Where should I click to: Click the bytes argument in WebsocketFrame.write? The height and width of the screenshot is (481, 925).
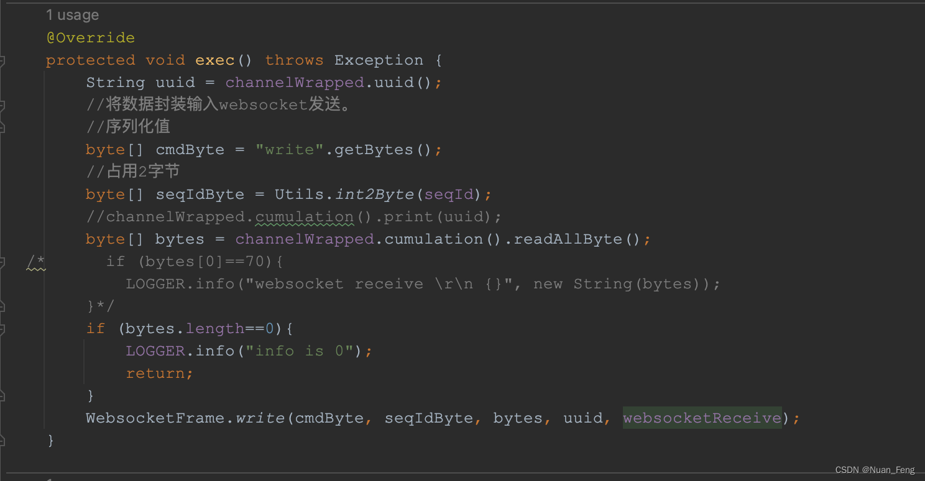pyautogui.click(x=518, y=418)
